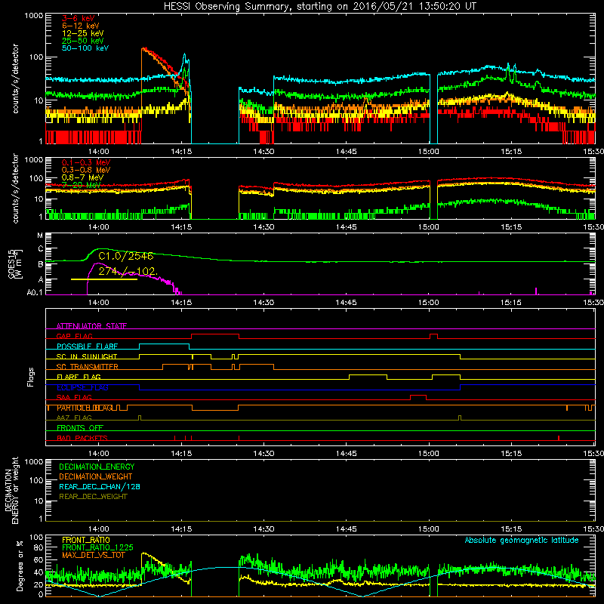Screen dimensions: 604x604
Task: Click the DECIMATION ENERGY or weight axis title
Action: click(x=11, y=490)
